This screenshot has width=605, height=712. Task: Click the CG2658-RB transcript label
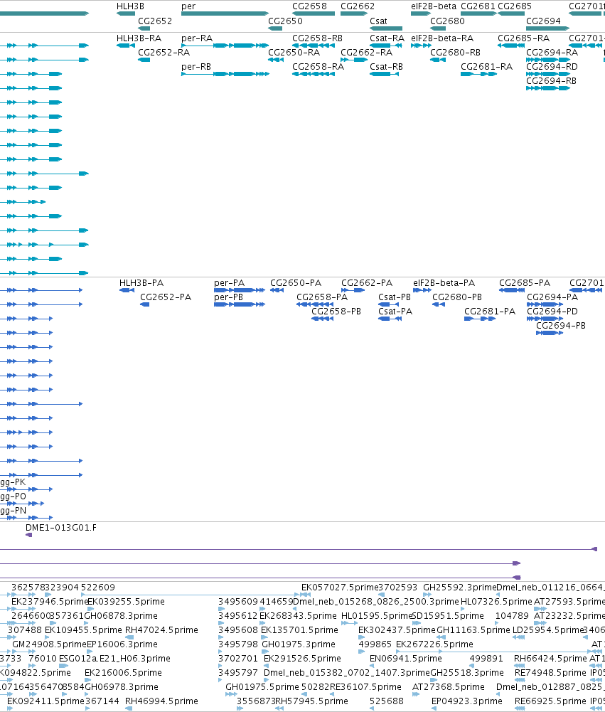317,38
